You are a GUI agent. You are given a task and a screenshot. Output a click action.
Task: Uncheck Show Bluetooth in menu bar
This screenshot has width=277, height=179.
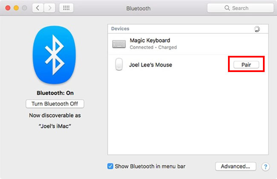pos(110,166)
